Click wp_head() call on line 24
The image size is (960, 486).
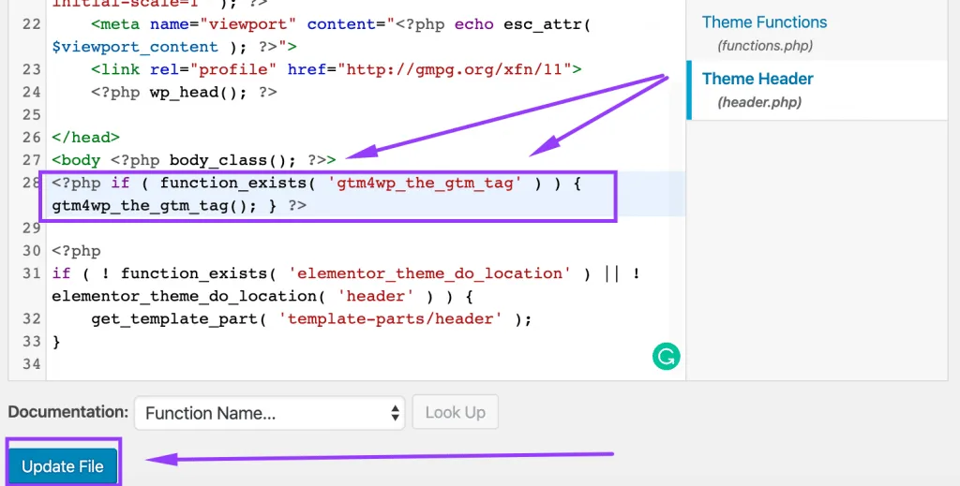199,93
